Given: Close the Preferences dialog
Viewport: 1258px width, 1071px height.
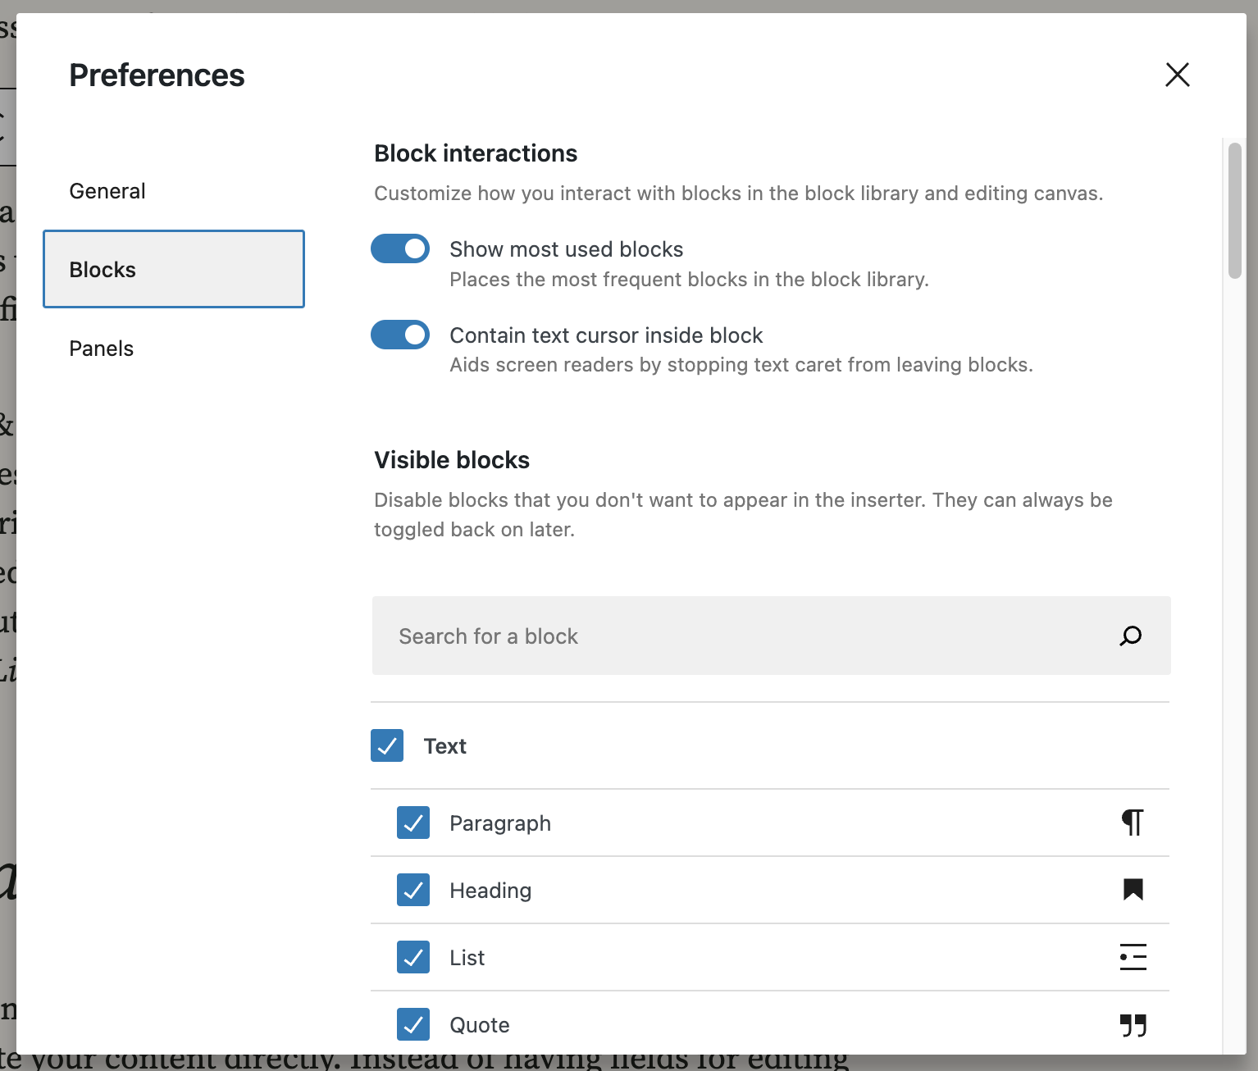Looking at the screenshot, I should (1177, 75).
